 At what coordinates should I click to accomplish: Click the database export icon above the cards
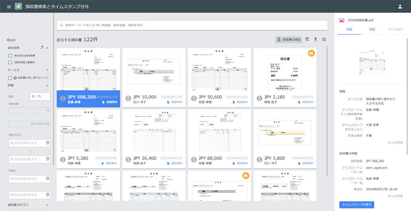coord(307,39)
